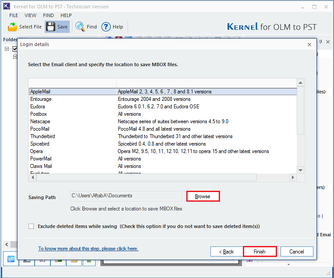Select the Opera row

coord(163,151)
